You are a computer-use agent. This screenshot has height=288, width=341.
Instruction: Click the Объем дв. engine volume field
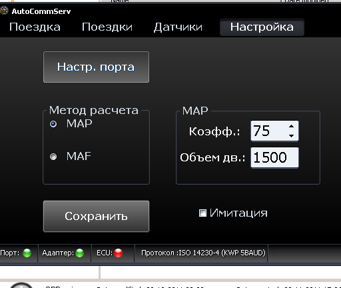(274, 157)
